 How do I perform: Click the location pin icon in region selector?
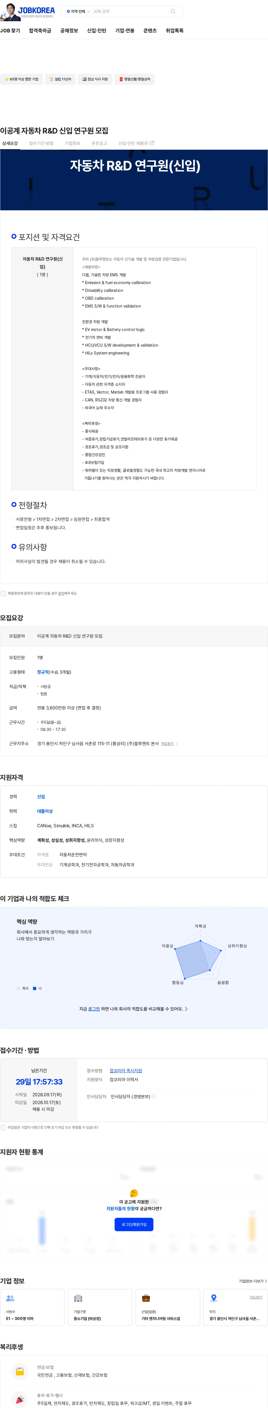tap(68, 11)
